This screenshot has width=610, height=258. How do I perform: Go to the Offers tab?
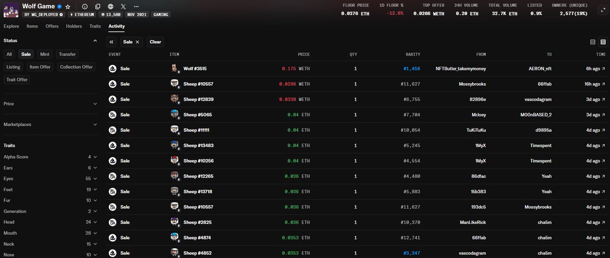point(52,26)
